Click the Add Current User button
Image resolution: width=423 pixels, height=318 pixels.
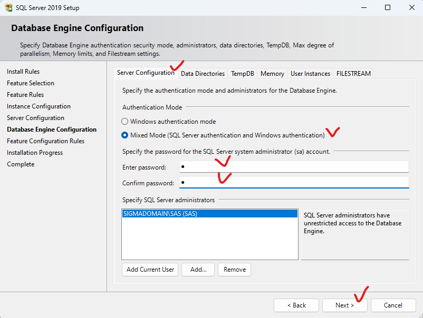tap(150, 270)
